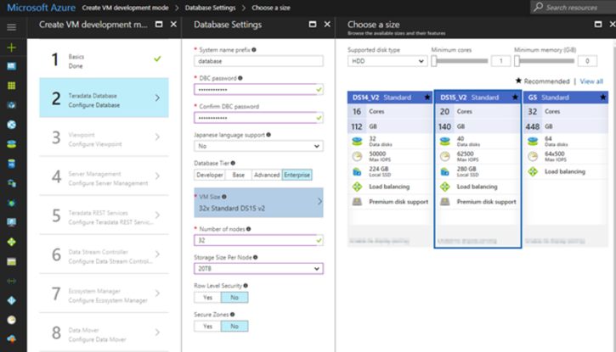Click the info icon beside System name prefix
The height and width of the screenshot is (352, 616).
[x=254, y=50]
